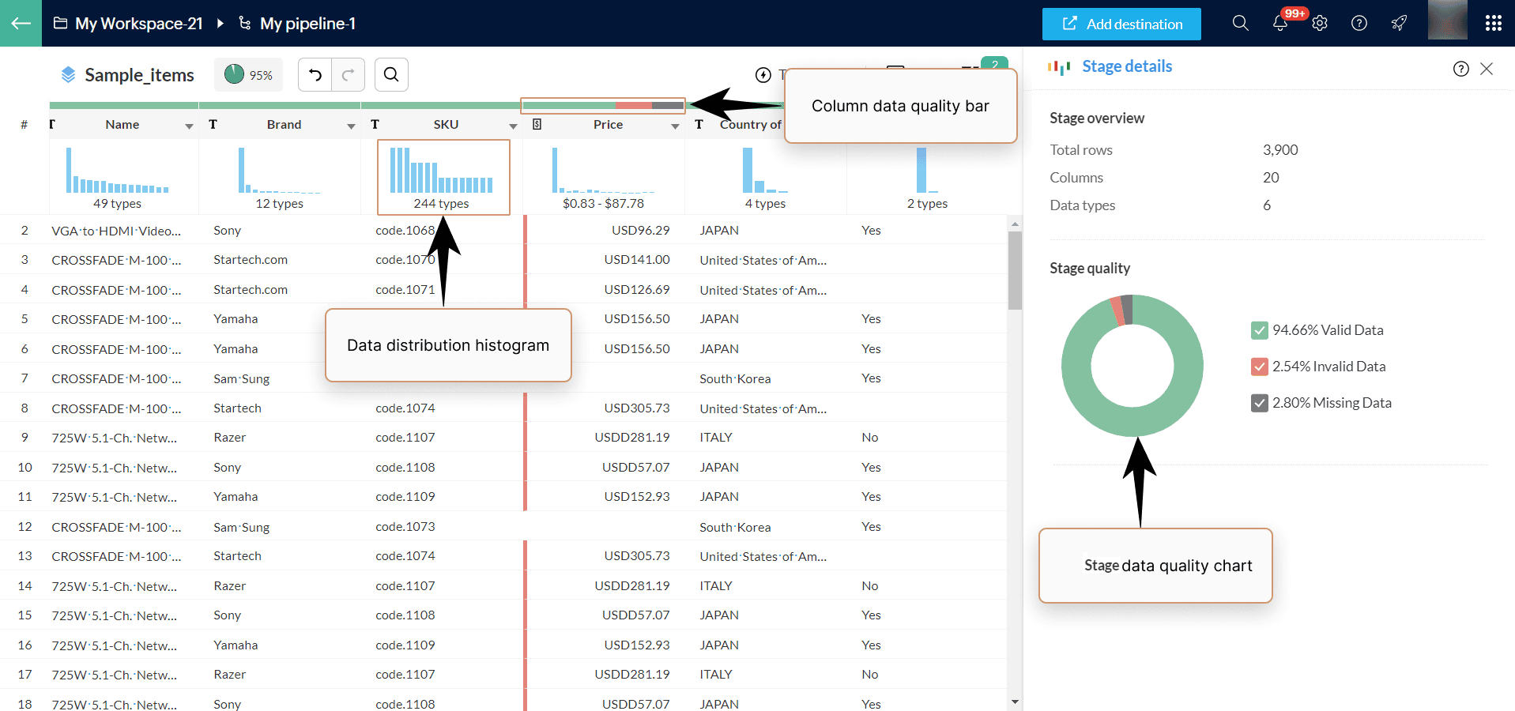1515x711 pixels.
Task: Click the layers icon beside Sample_items
Action: 69,75
